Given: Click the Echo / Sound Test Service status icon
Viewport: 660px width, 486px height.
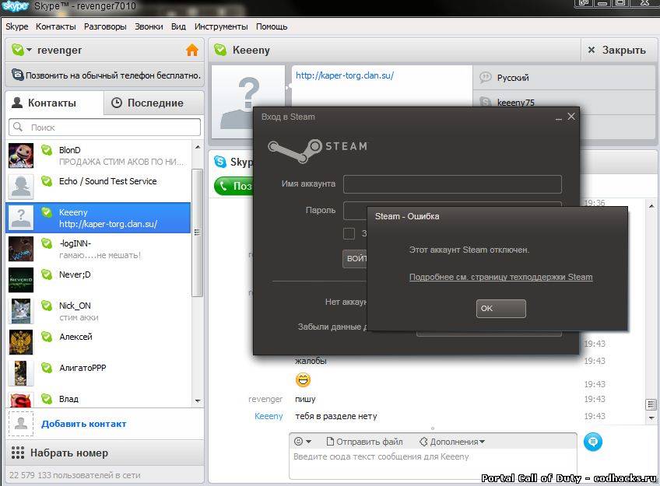Looking at the screenshot, I should coord(46,180).
